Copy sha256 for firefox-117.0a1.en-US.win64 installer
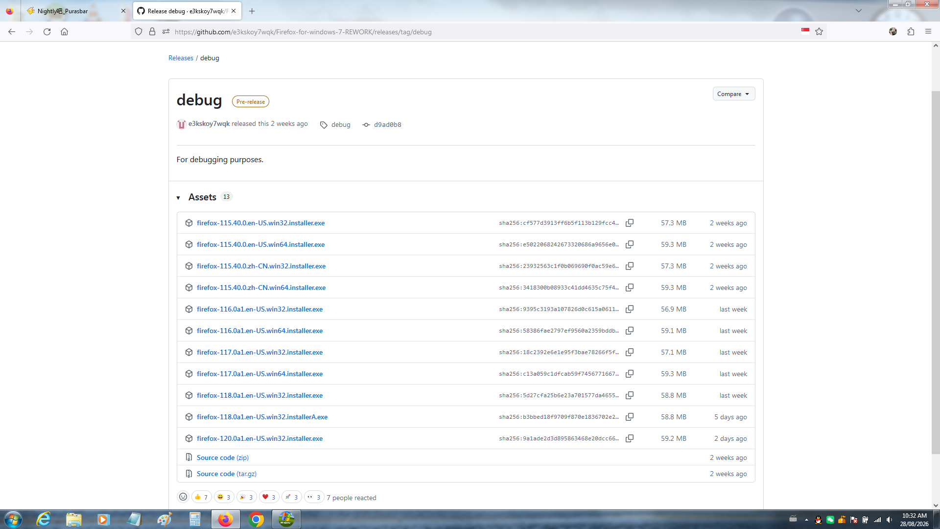The height and width of the screenshot is (529, 940). point(630,374)
